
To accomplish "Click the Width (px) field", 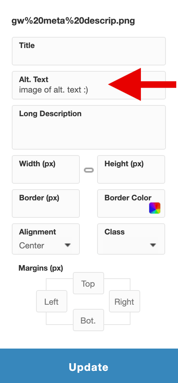I will point(46,169).
